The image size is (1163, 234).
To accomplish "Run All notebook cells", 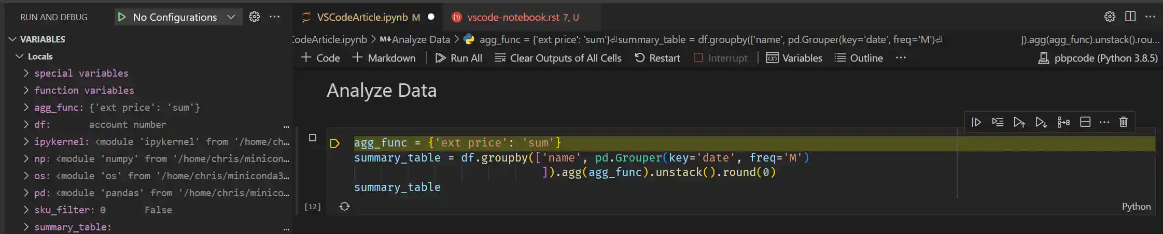I will point(458,58).
